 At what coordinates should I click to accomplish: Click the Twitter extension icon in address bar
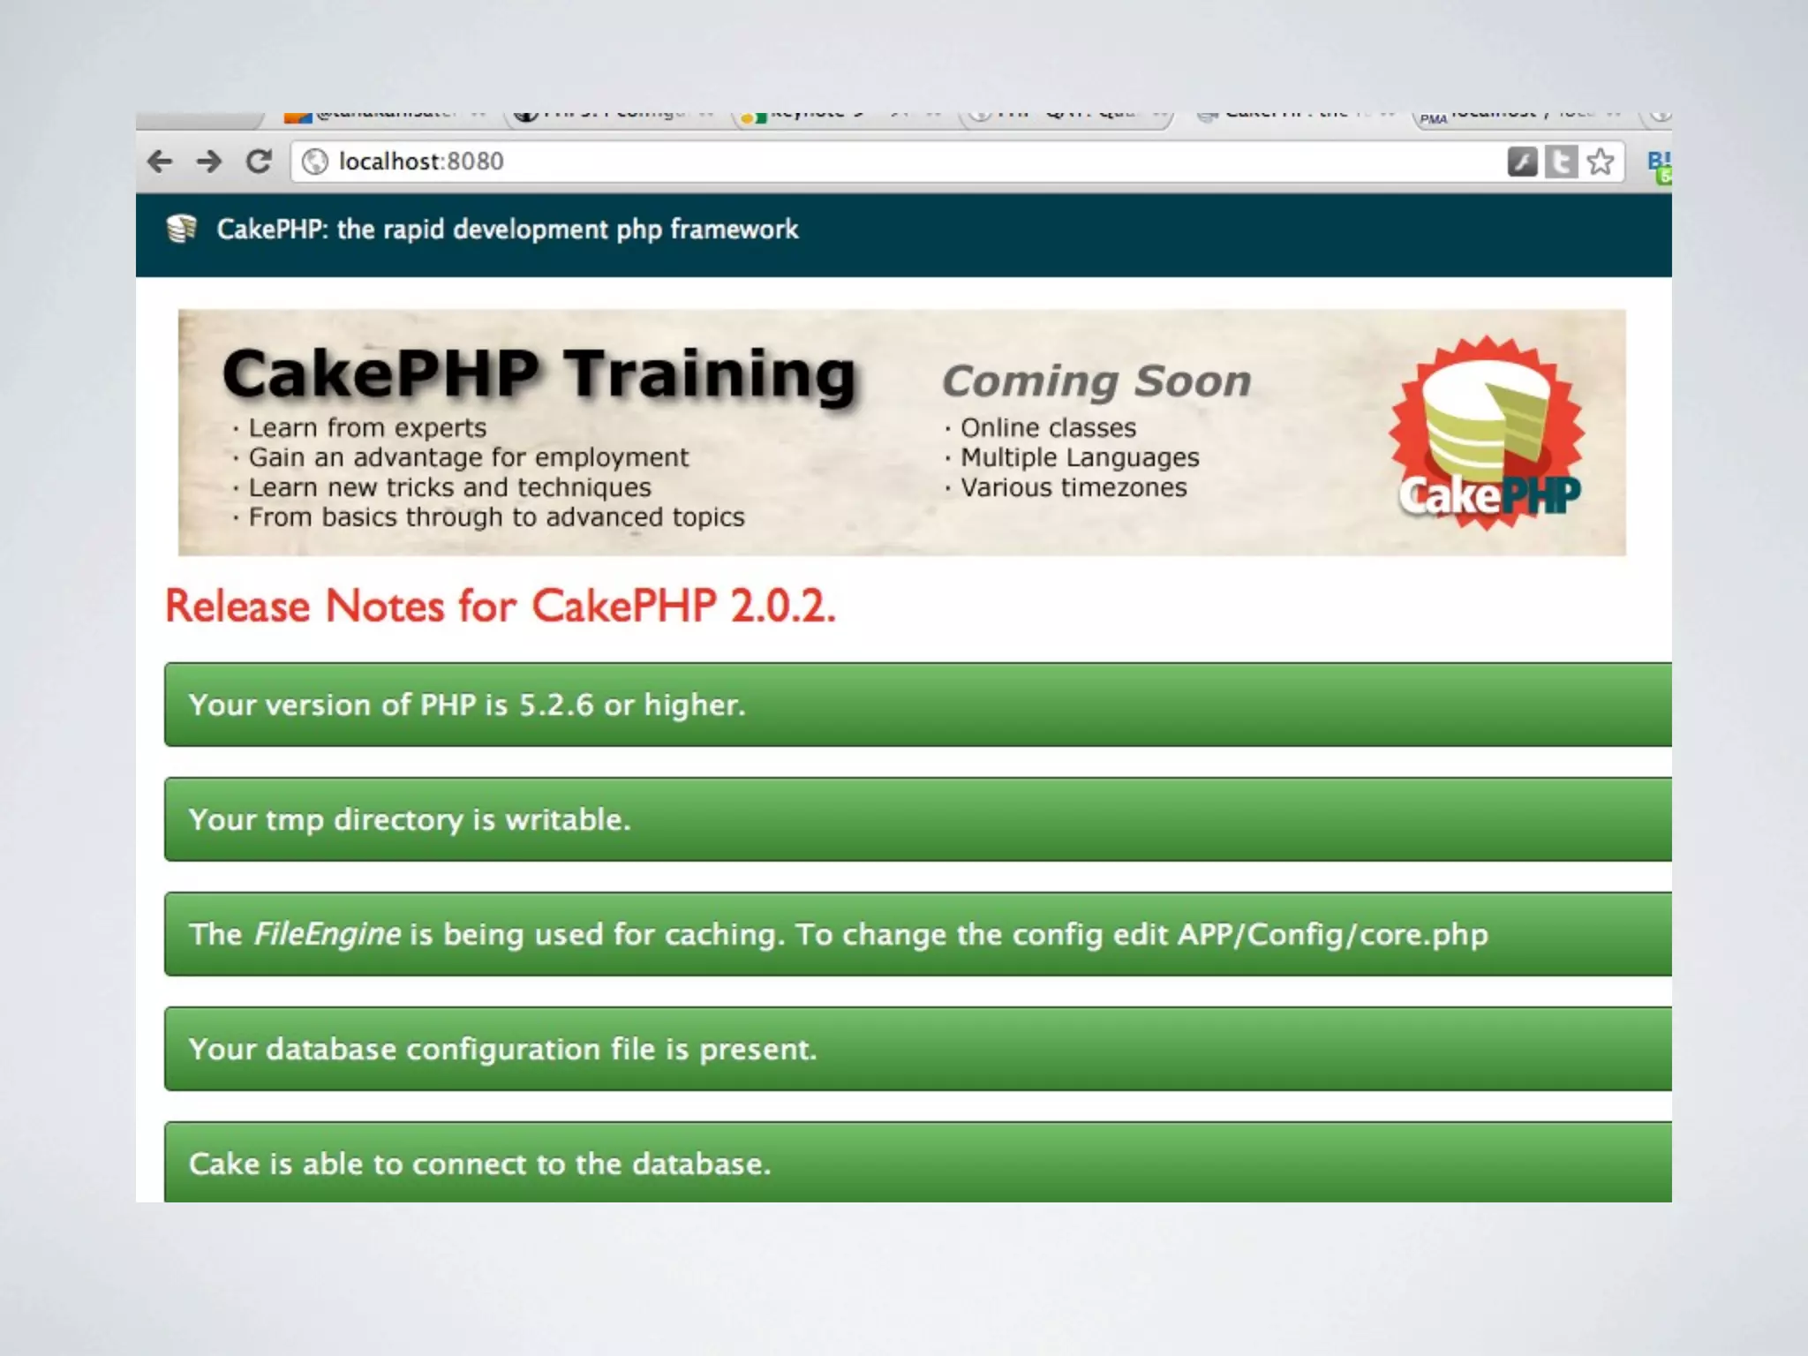(1561, 162)
